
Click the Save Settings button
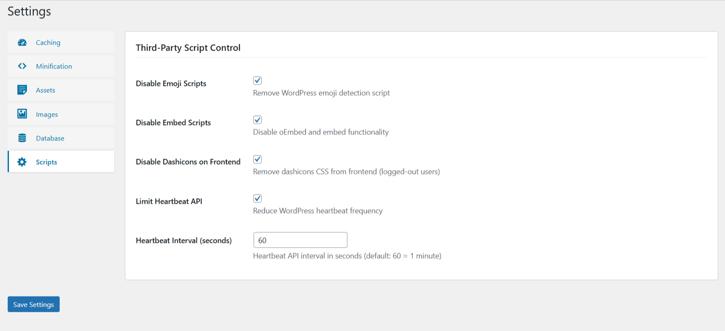point(33,304)
